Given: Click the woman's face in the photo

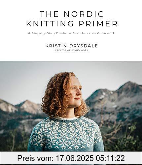Looking at the screenshot, I should point(76,92).
